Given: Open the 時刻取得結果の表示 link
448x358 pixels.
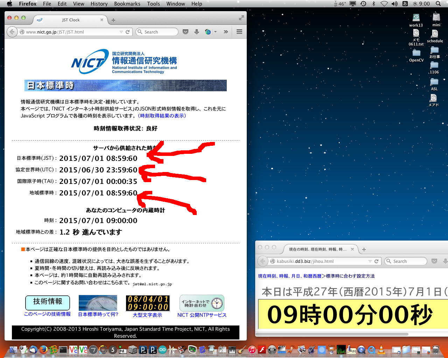Looking at the screenshot, I should [162, 116].
